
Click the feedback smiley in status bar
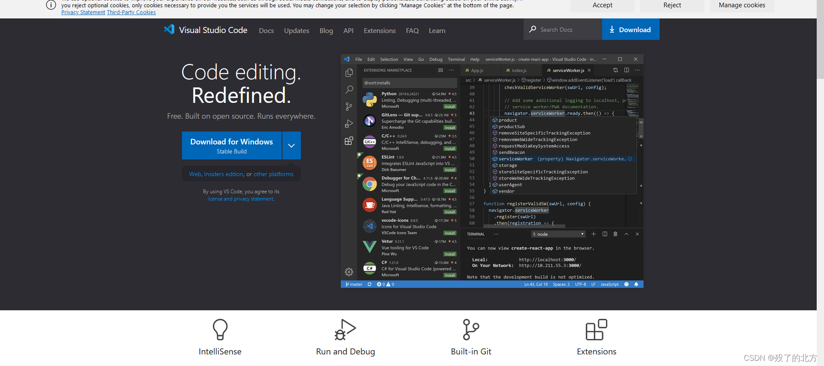tap(627, 284)
